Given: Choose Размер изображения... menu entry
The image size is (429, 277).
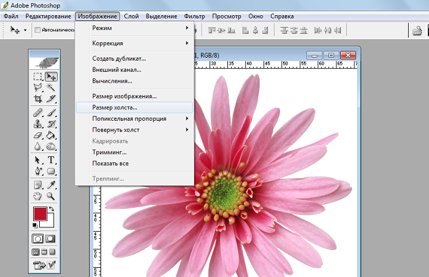Looking at the screenshot, I should pos(135,96).
